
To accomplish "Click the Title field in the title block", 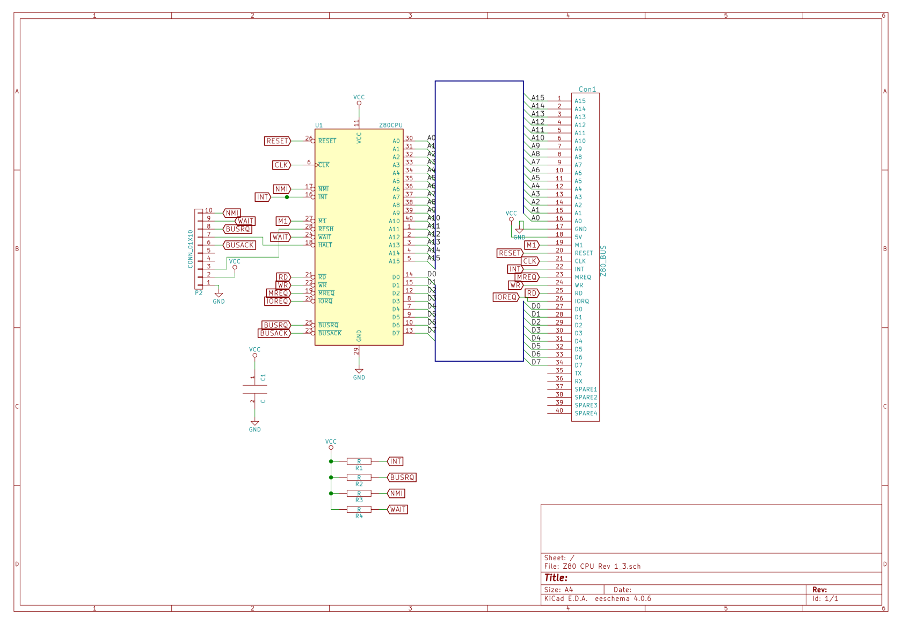I will coord(556,578).
